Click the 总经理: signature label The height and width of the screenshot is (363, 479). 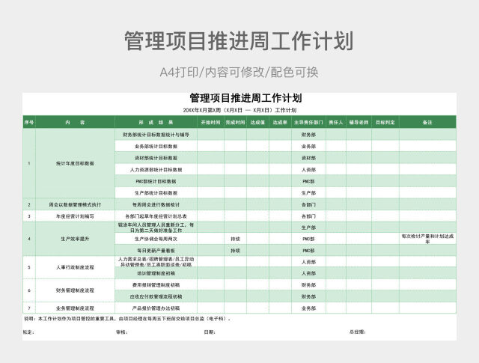pyautogui.click(x=358, y=332)
